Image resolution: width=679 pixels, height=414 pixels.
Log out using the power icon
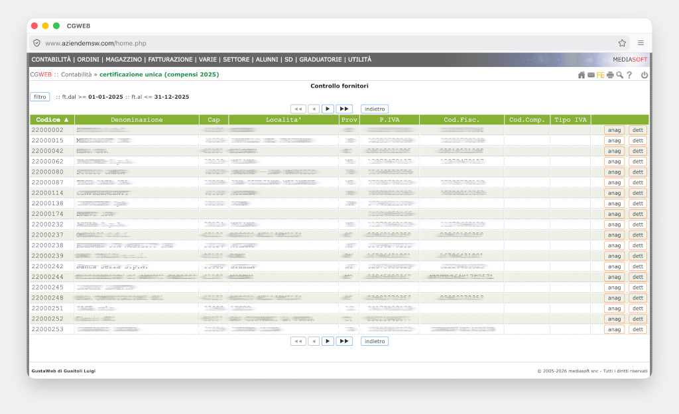(644, 75)
